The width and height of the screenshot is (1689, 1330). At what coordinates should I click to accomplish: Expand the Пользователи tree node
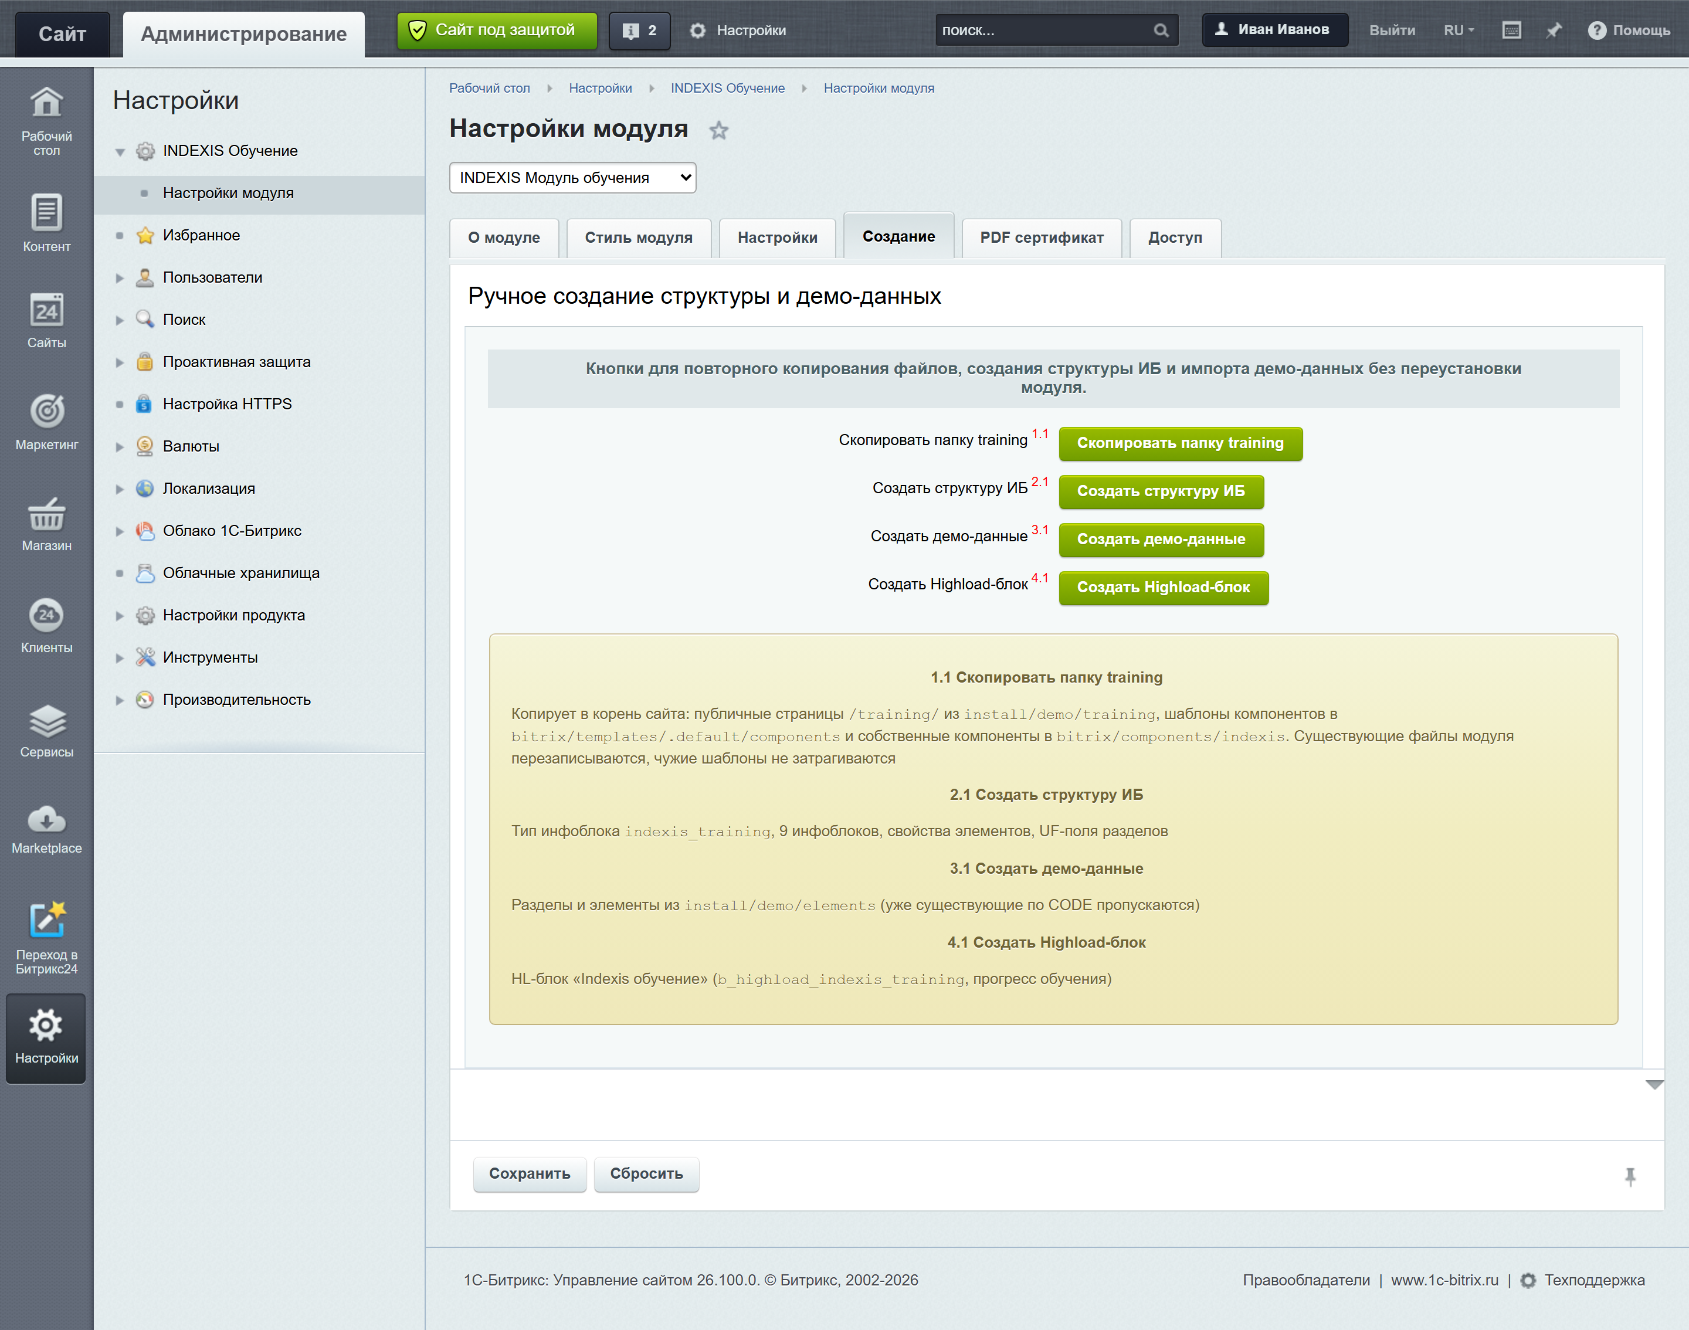120,278
